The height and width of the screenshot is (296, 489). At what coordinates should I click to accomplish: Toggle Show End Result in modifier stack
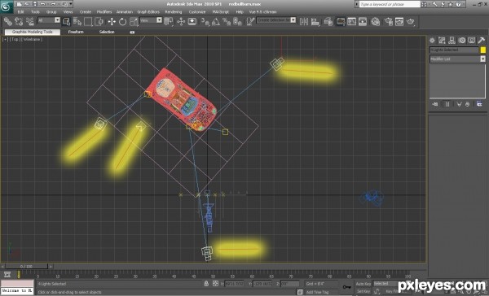[x=447, y=104]
